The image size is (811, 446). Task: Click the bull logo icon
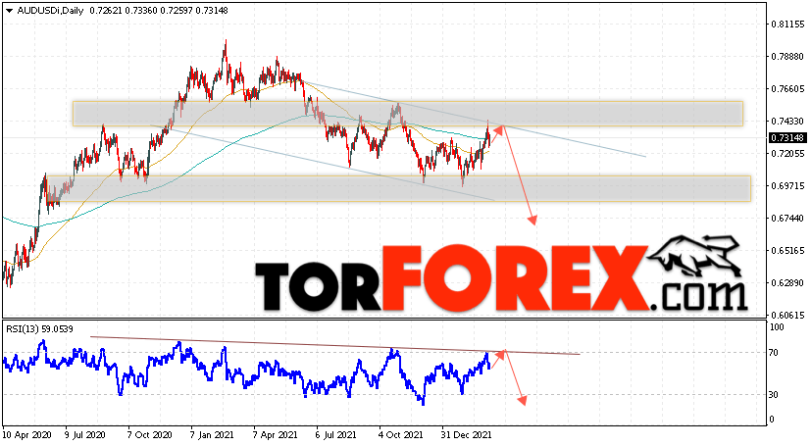[x=693, y=258]
